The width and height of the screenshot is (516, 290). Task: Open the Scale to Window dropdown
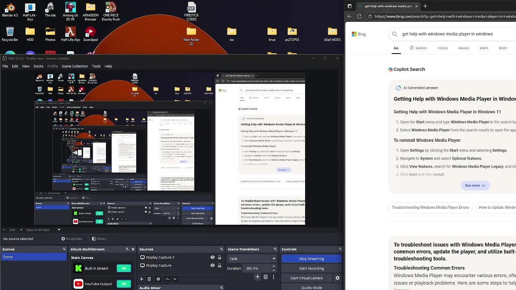pyautogui.click(x=44, y=230)
